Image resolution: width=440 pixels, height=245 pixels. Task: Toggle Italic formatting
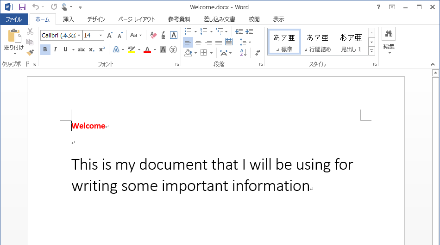pyautogui.click(x=55, y=49)
